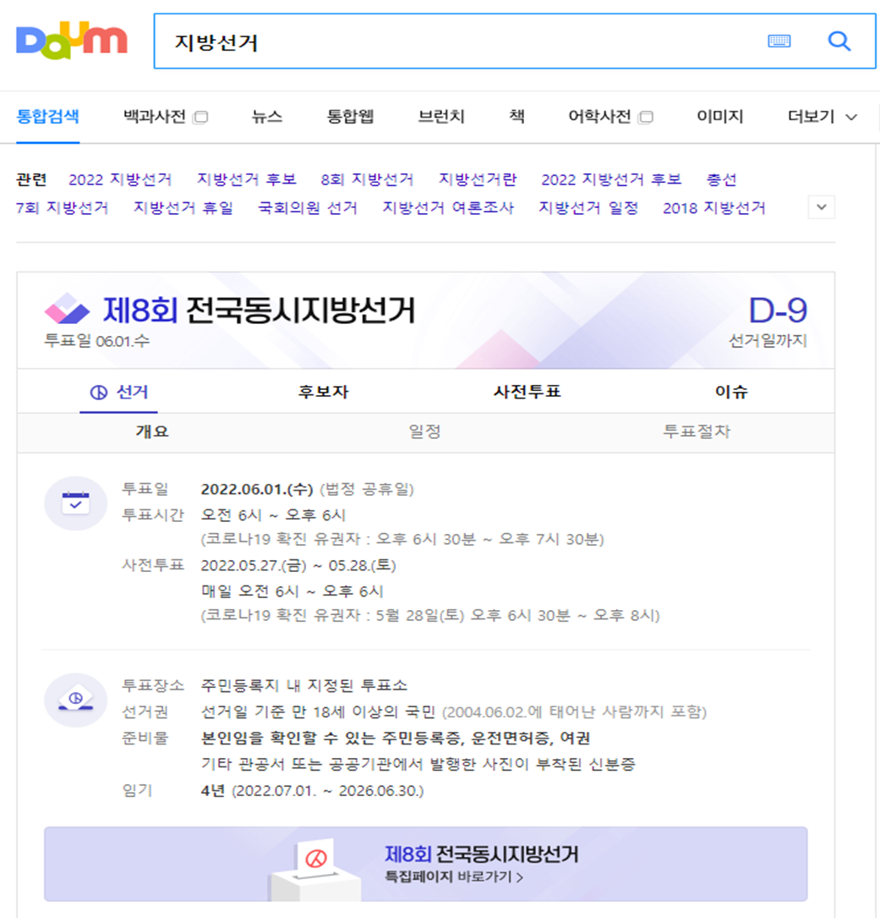Expand the 더보기 menu
The image size is (880, 918).
pos(823,117)
